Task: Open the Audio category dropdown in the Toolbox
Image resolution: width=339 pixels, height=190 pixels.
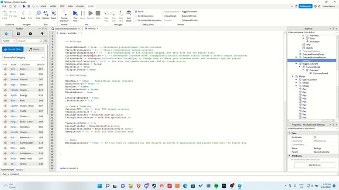Action: pos(8,41)
